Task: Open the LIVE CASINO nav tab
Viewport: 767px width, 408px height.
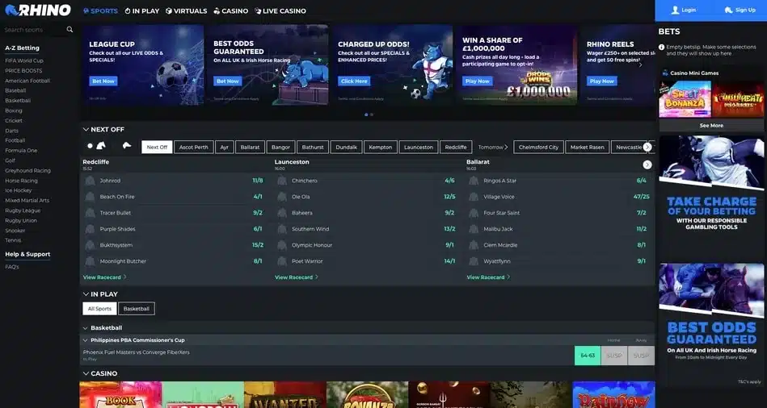Action: [280, 10]
